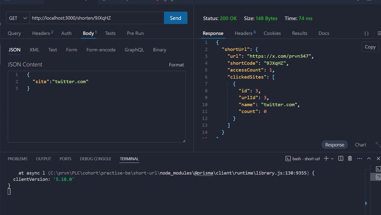381x215 pixels.
Task: Select Form-encode body type
Action: click(101, 50)
